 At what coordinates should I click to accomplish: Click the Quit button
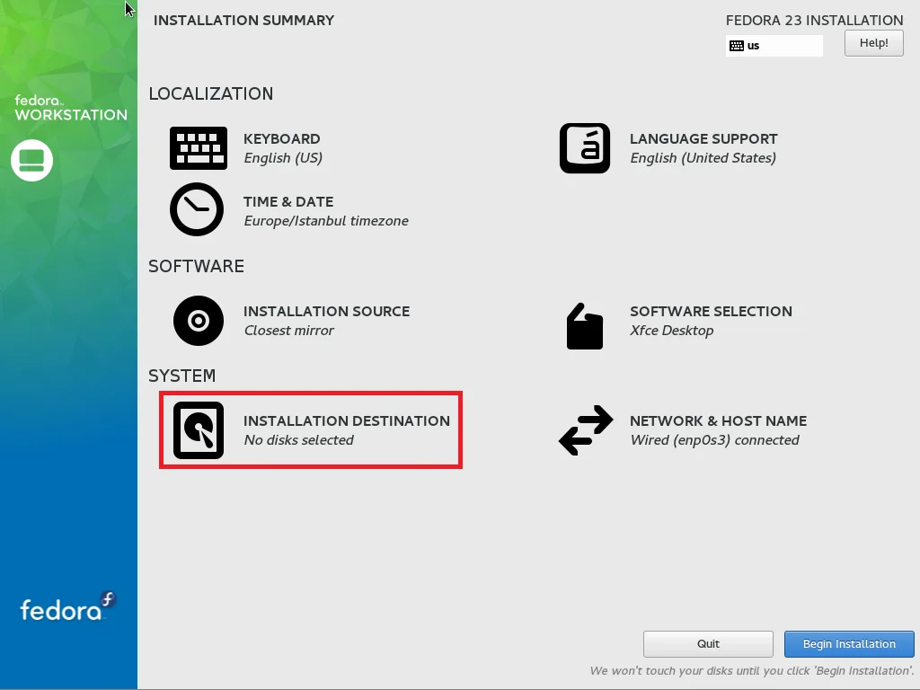[708, 644]
